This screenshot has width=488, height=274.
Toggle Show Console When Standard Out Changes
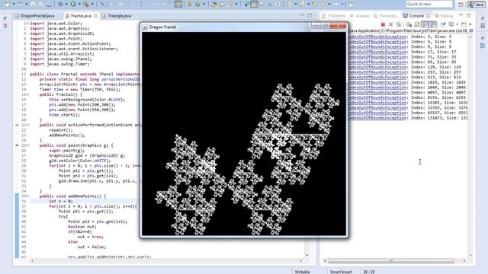pyautogui.click(x=425, y=24)
